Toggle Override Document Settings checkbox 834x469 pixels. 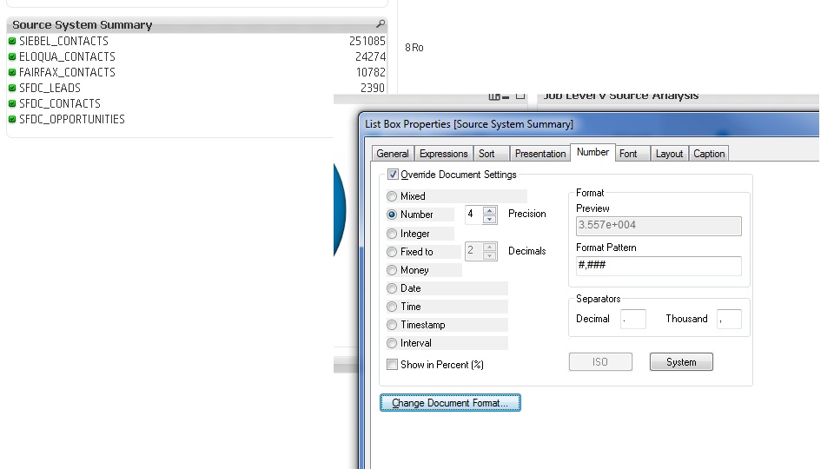(x=393, y=175)
